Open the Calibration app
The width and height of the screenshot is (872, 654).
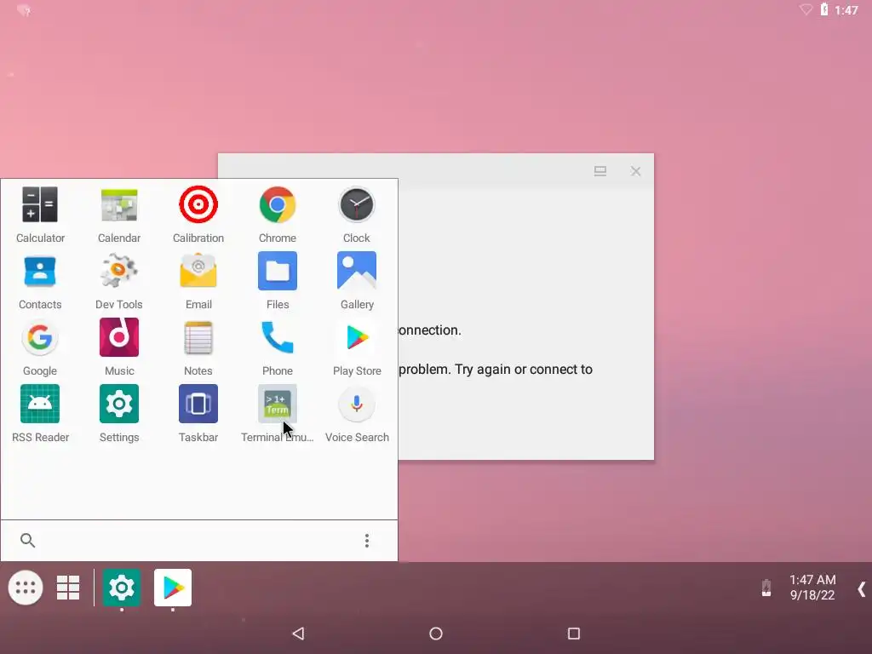coord(198,215)
